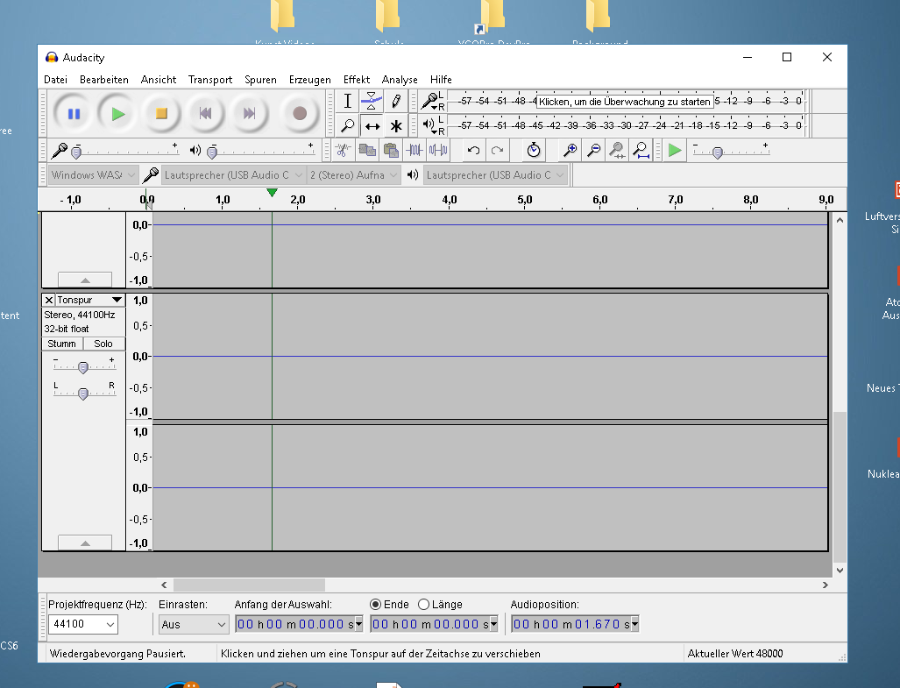
Task: Click the Zoom In magnifier
Action: click(570, 151)
